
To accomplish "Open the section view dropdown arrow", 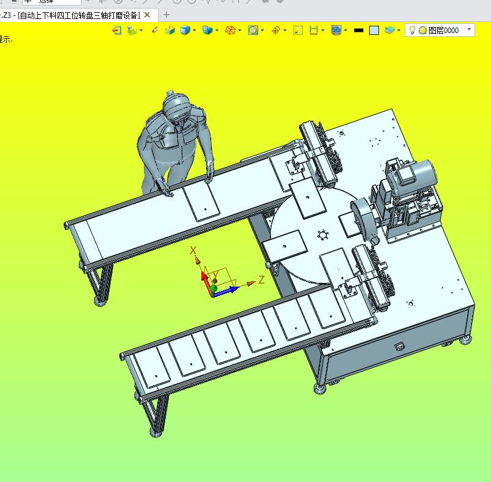I will pos(263,31).
